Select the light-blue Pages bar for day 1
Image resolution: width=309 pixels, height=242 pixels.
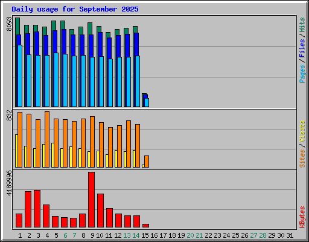coord(20,76)
